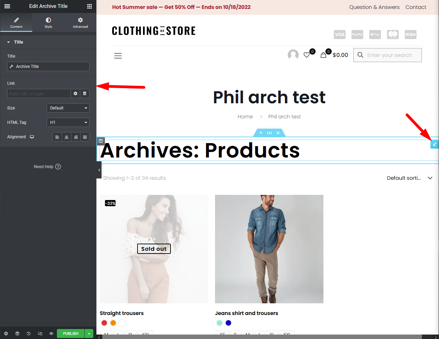Justify the title alignment
Image resolution: width=439 pixels, height=339 pixels.
85,137
